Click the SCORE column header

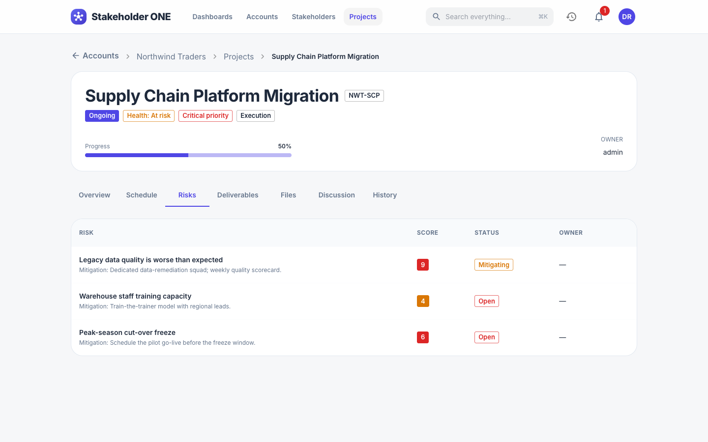pyautogui.click(x=427, y=233)
